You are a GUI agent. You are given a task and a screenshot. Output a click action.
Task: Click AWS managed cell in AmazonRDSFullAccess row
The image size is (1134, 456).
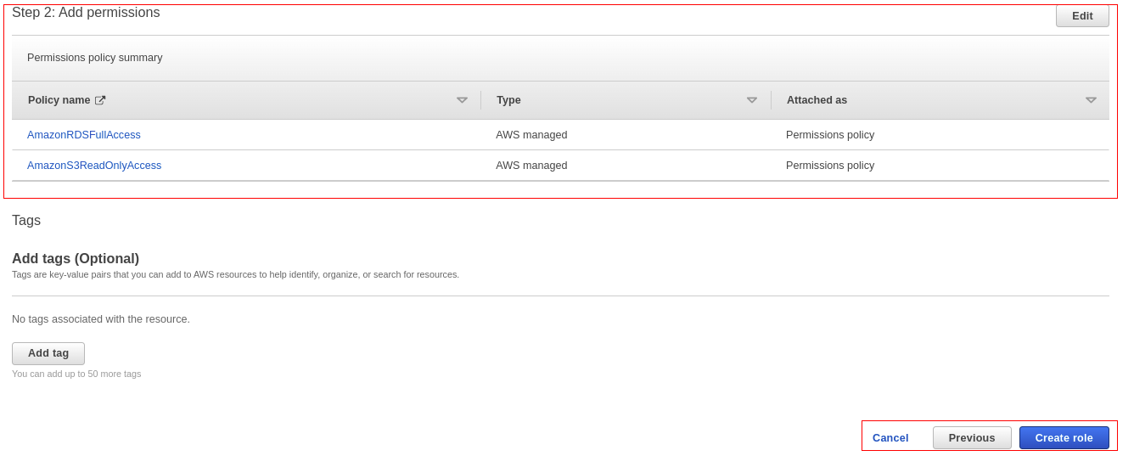click(531, 135)
